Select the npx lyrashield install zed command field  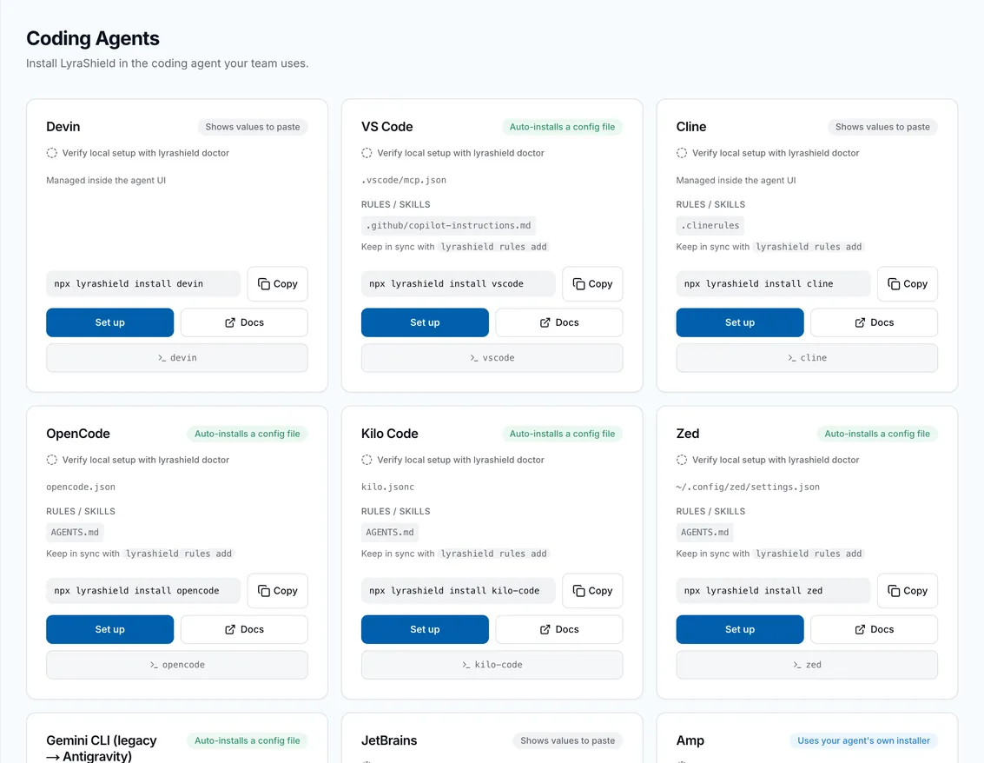click(x=774, y=591)
